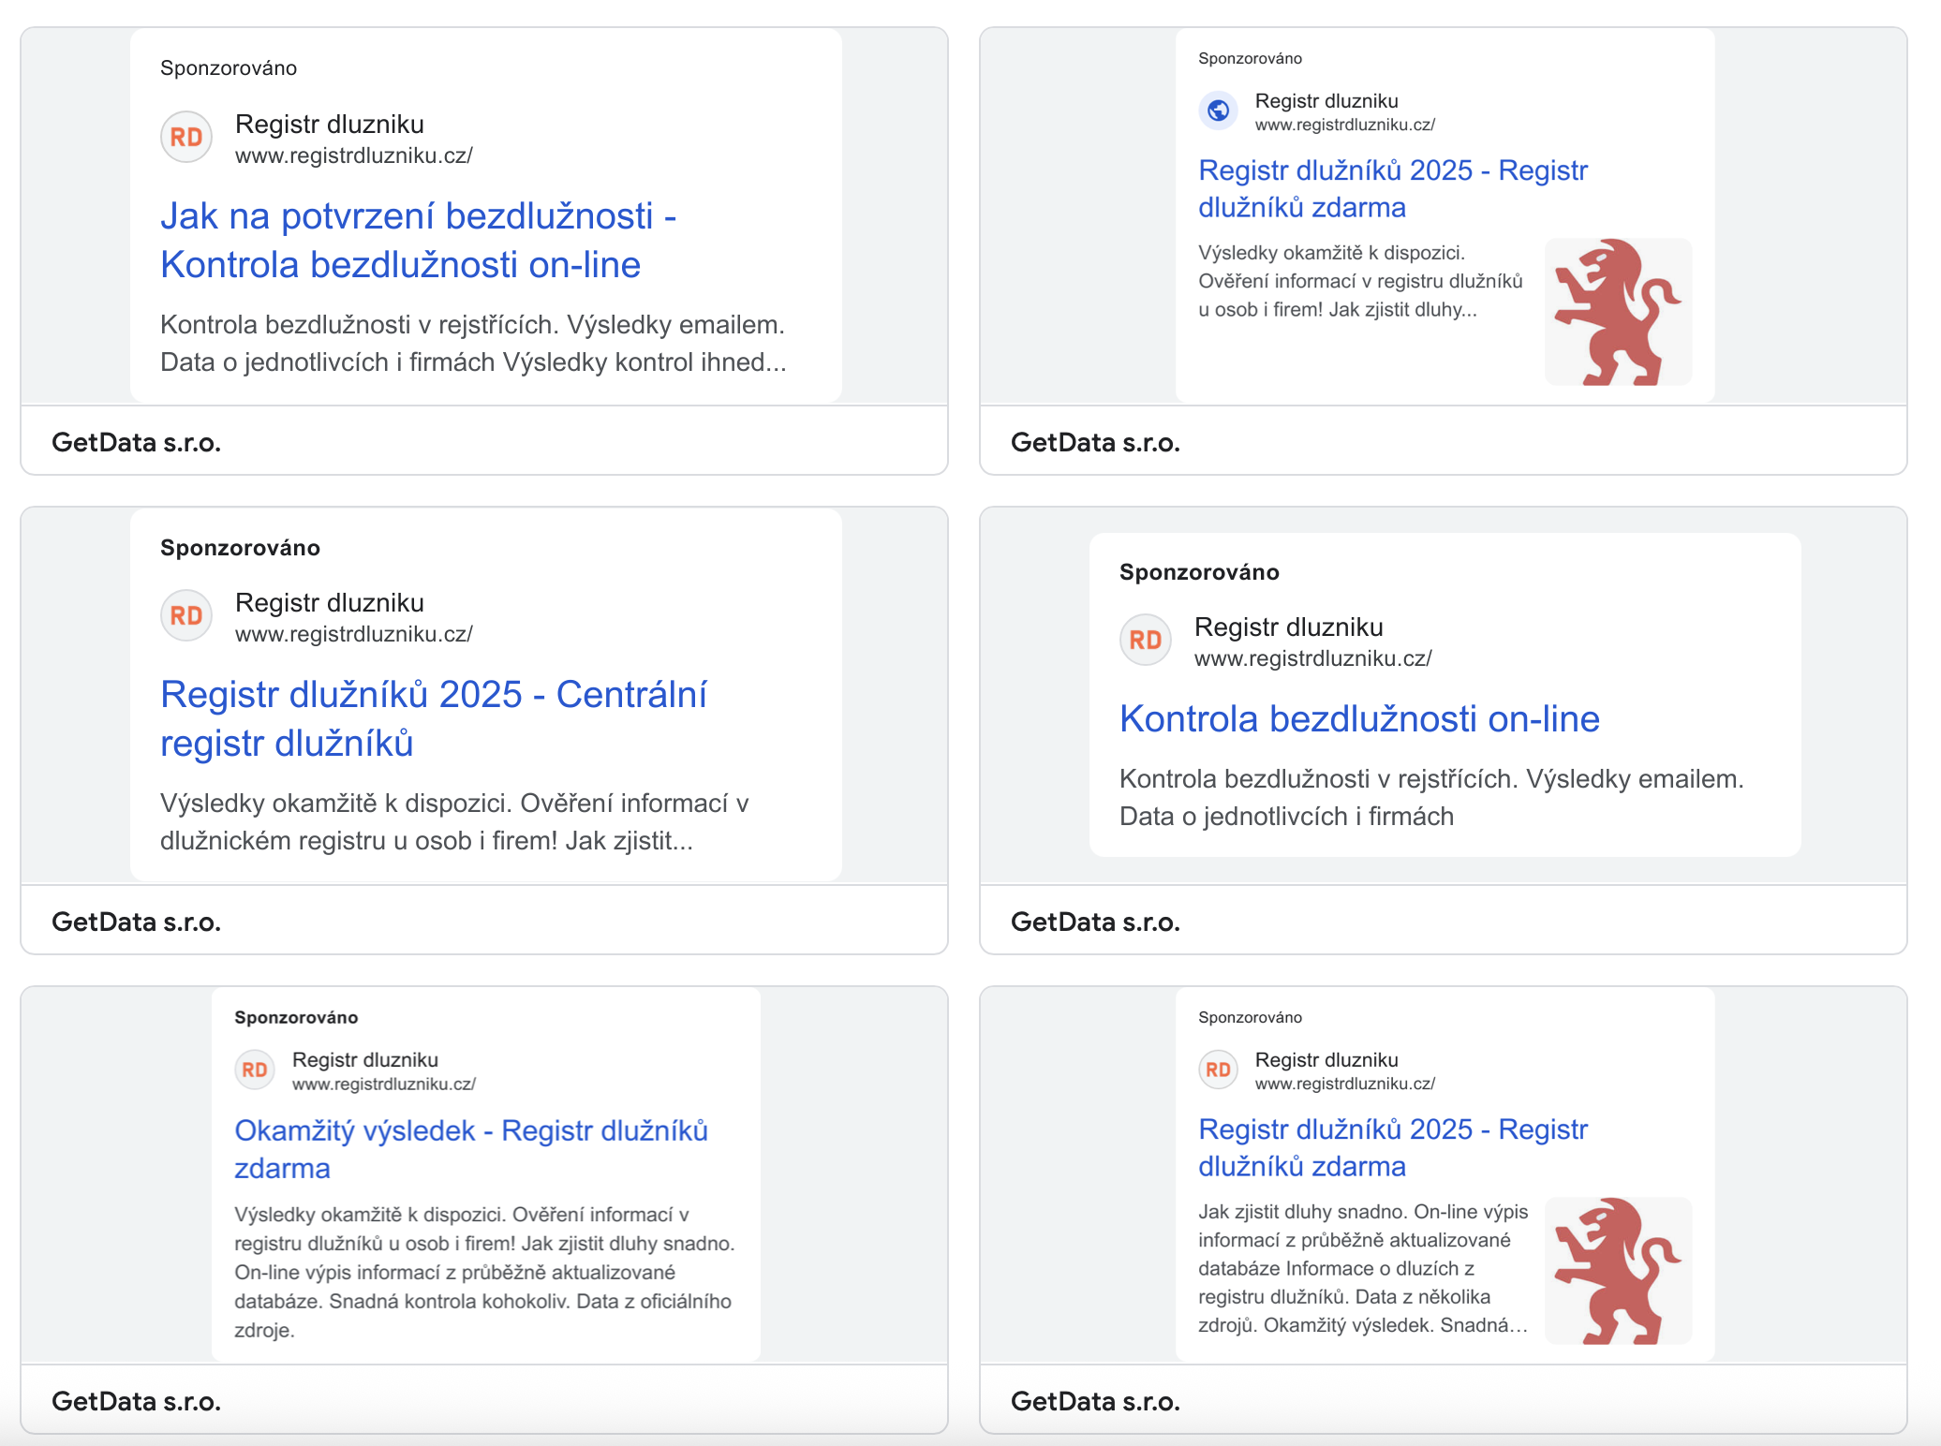Screen dimensions: 1941x1446
Task: Click the www.registrdluzniku.cz/ URL in the 'Okamžitý výsledek' ad
Action: tap(384, 1084)
